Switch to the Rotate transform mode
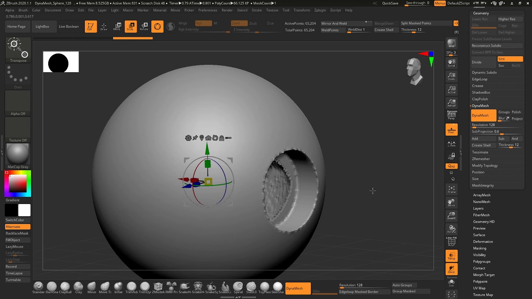 point(144,27)
